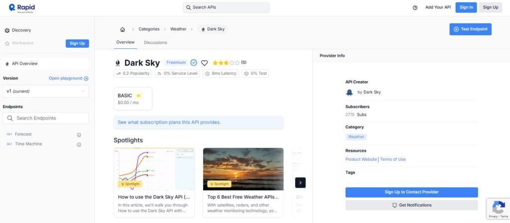The height and width of the screenshot is (223, 510).
Task: Open the Terms of Use link
Action: (392, 159)
